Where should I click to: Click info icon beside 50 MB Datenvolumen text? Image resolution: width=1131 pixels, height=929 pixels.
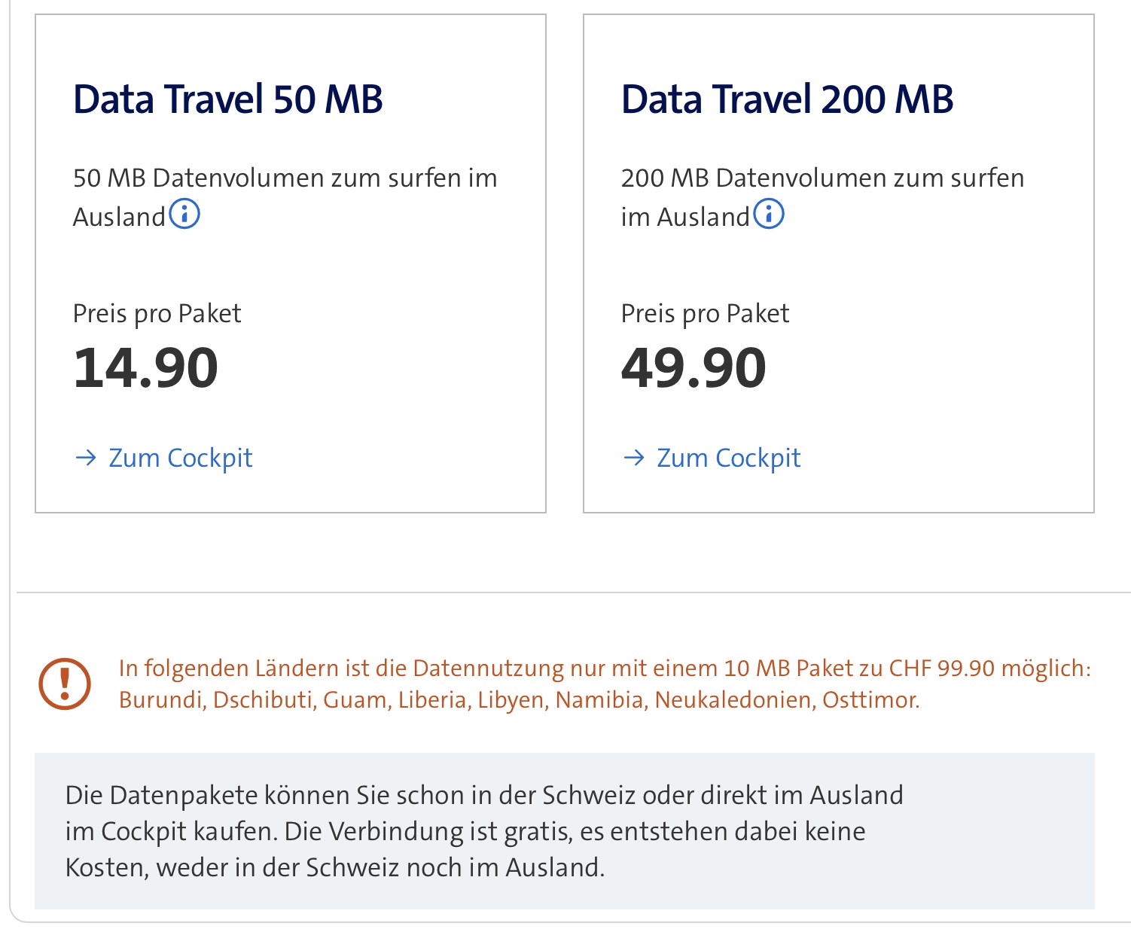(184, 214)
